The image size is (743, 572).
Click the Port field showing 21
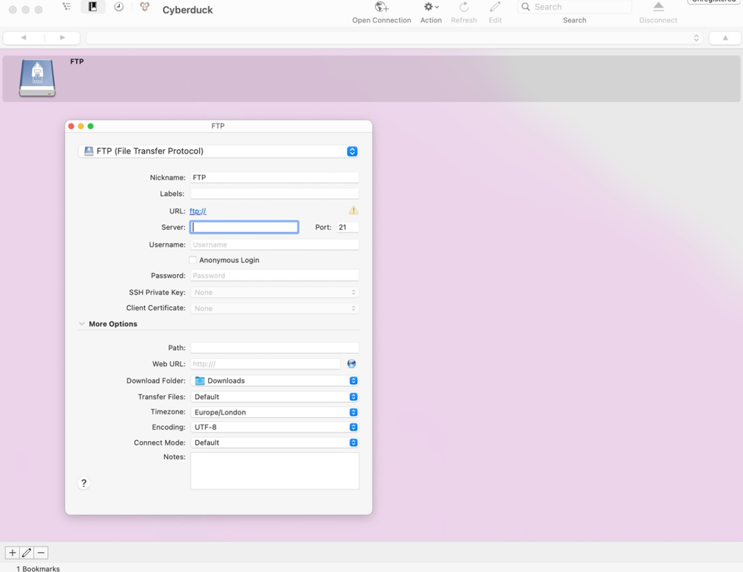click(x=347, y=227)
